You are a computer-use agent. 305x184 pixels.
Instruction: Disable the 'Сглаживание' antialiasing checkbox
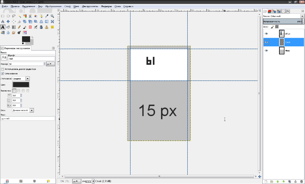point(2,73)
